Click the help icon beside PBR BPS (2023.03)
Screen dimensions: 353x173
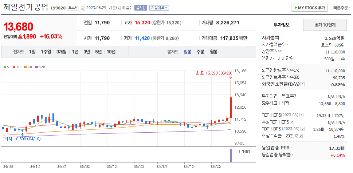pyautogui.click(x=303, y=129)
